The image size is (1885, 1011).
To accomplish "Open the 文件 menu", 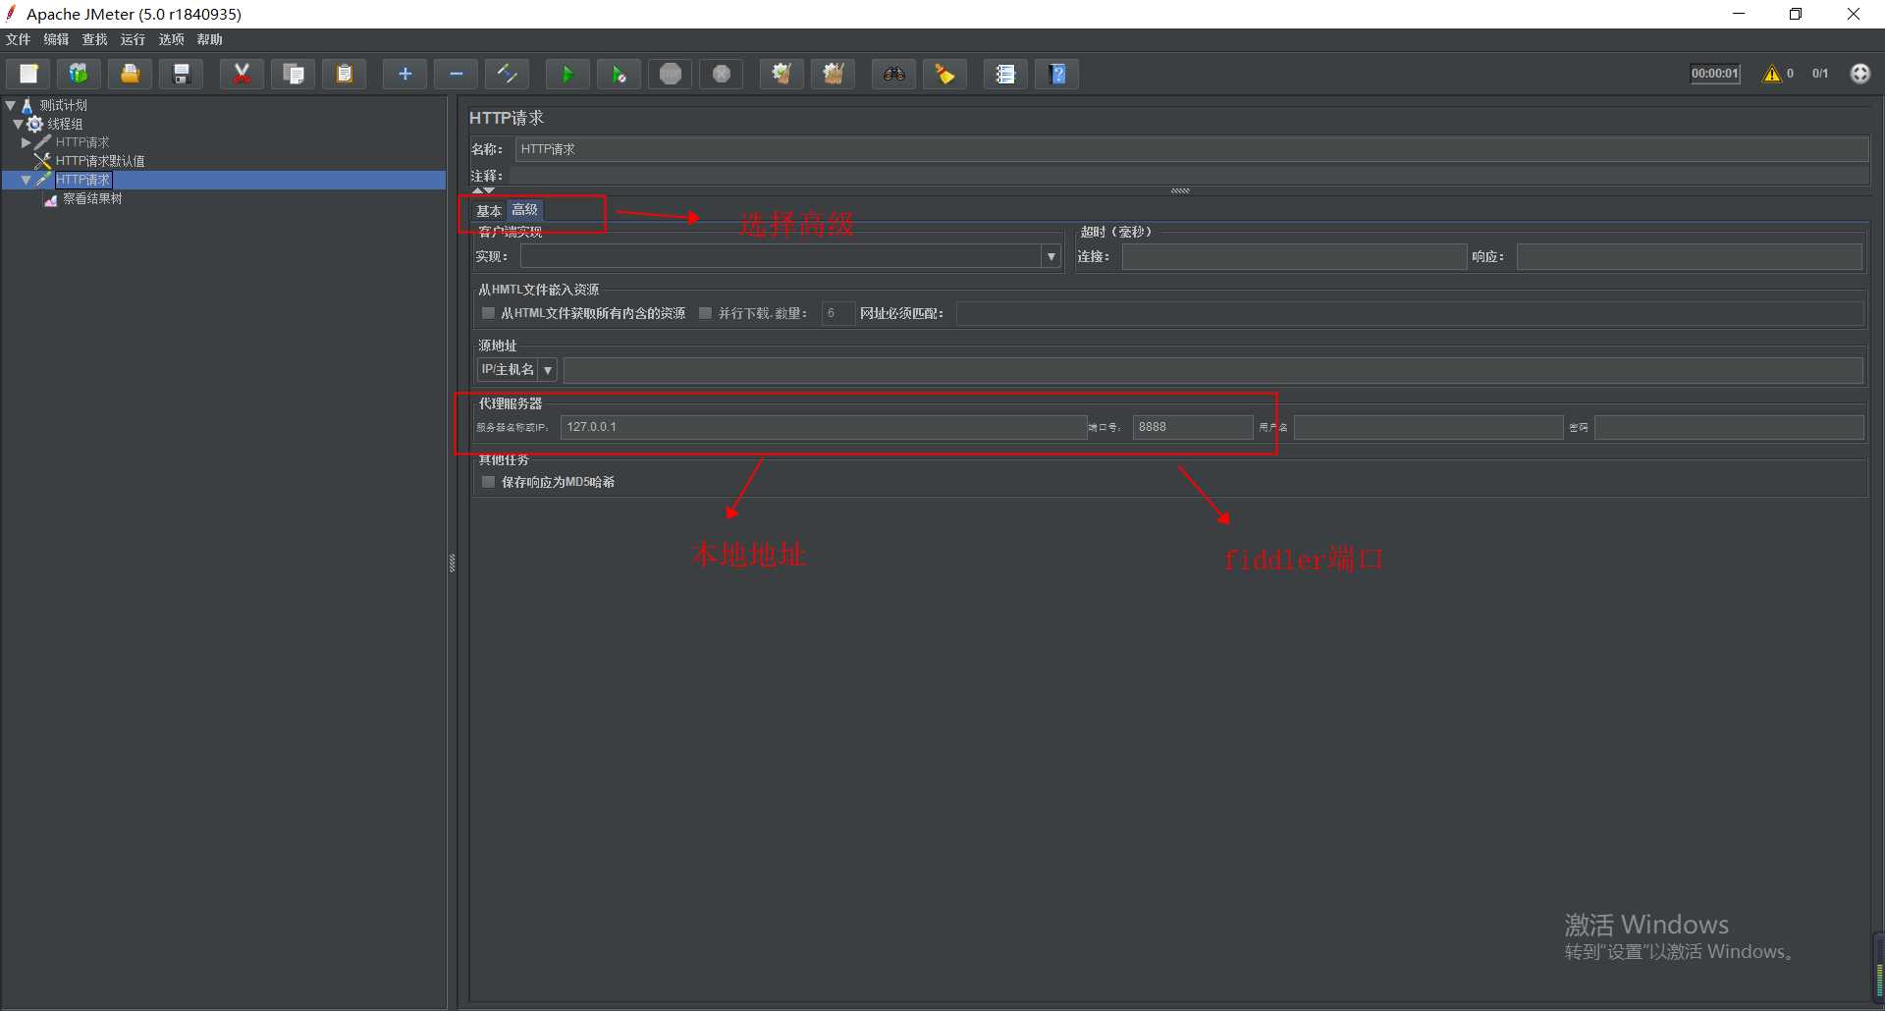I will pos(18,39).
